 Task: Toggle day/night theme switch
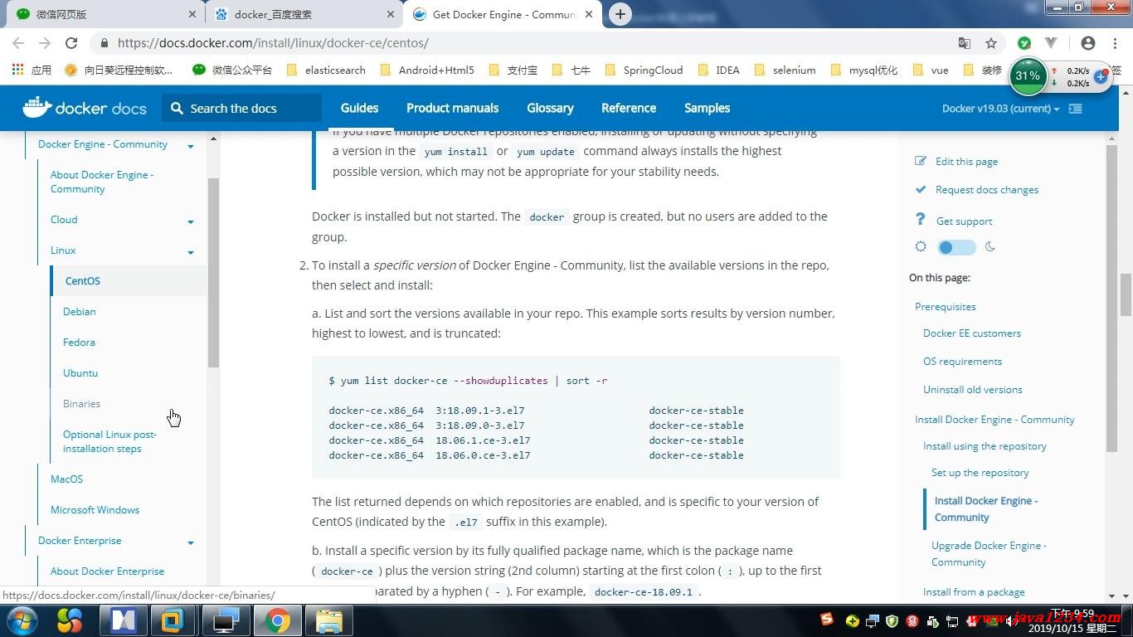point(956,247)
